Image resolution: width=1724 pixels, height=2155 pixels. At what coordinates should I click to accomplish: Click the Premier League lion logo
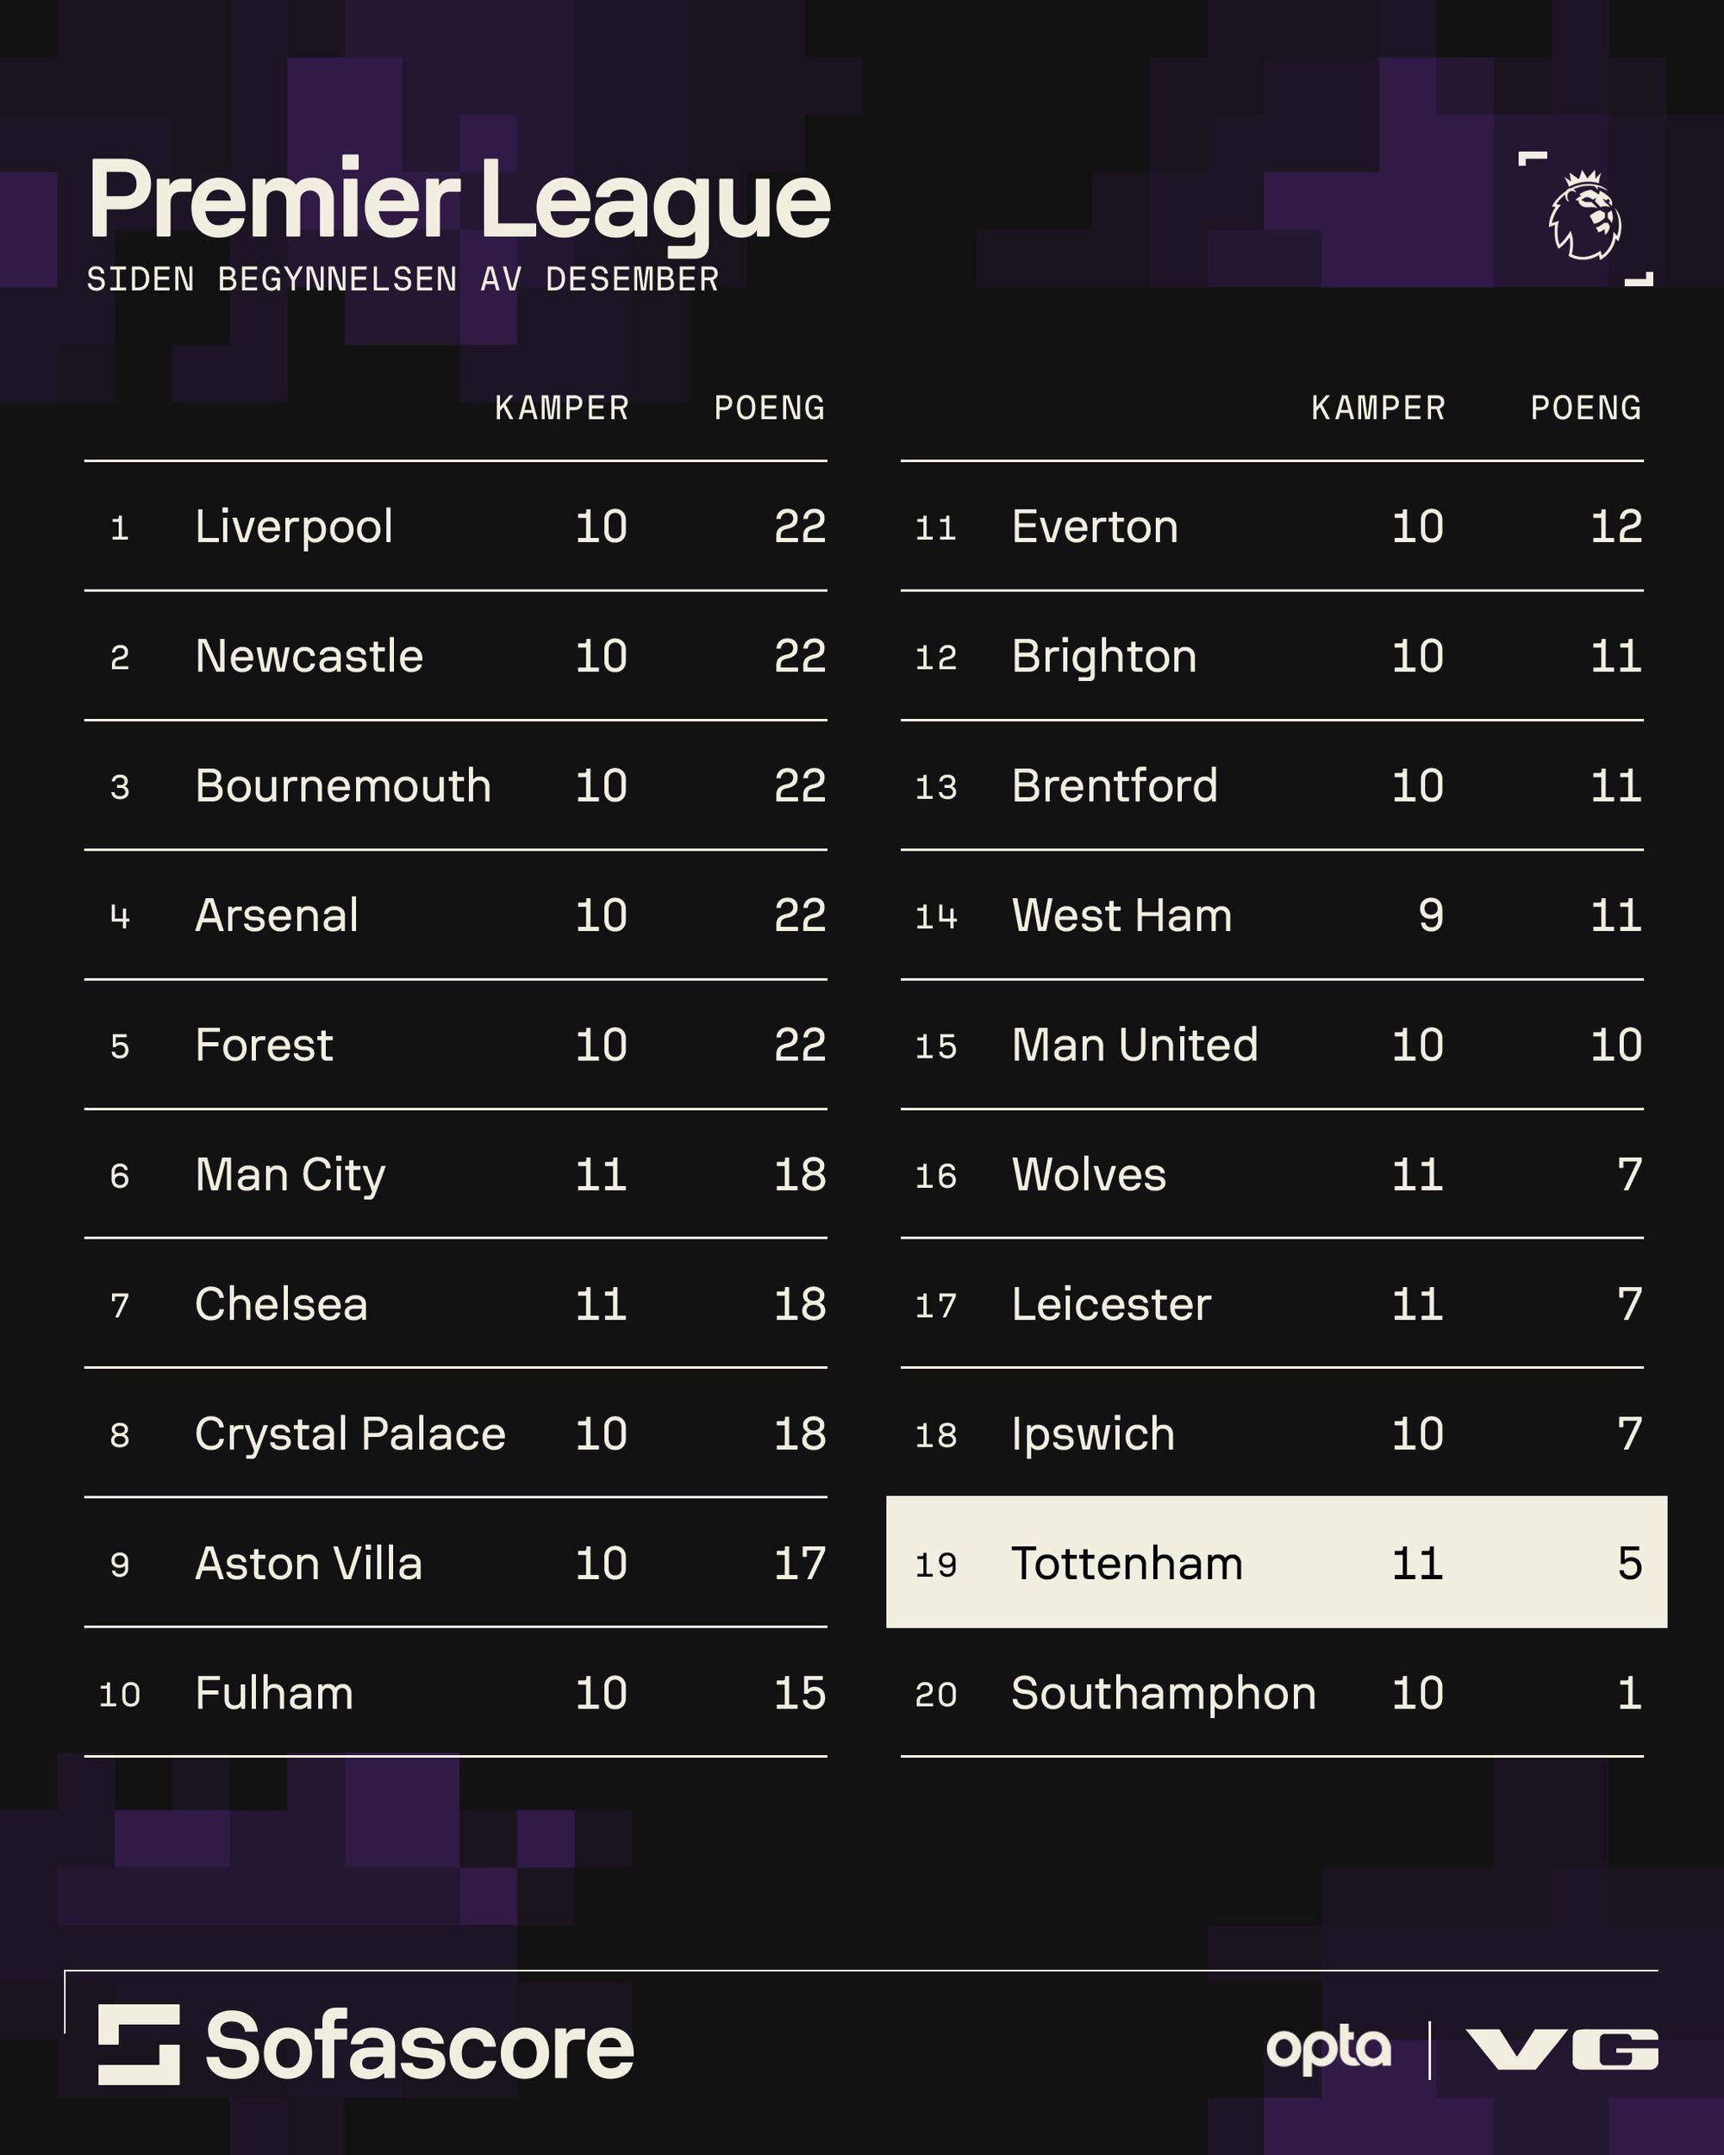[x=1585, y=218]
